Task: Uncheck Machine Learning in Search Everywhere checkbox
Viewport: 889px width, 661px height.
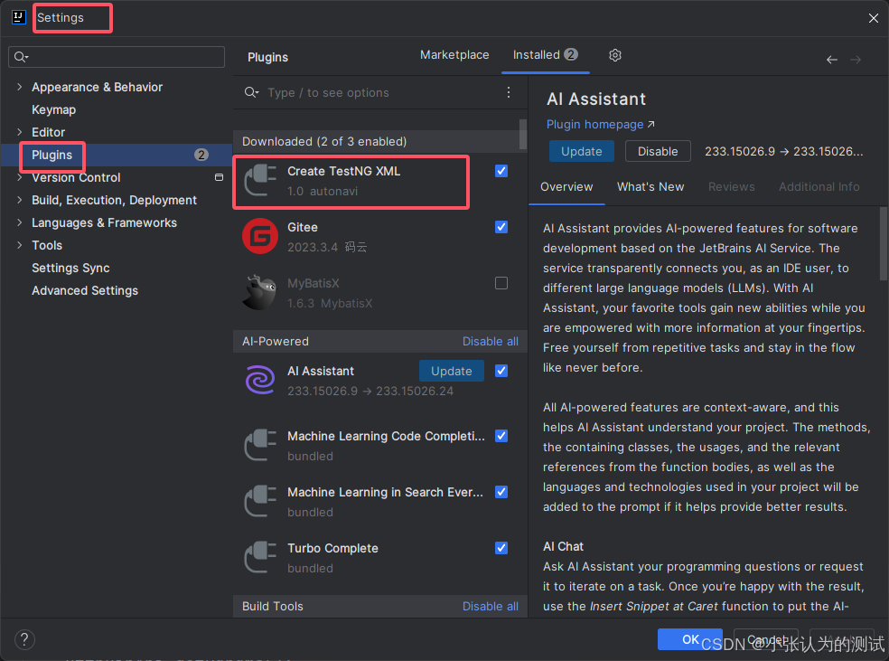Action: click(x=501, y=492)
